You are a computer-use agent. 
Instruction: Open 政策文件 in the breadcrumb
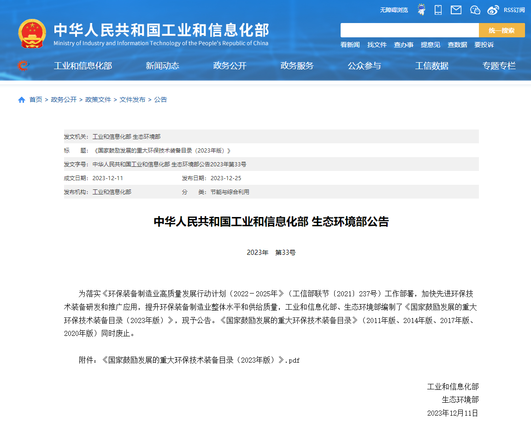pos(98,99)
